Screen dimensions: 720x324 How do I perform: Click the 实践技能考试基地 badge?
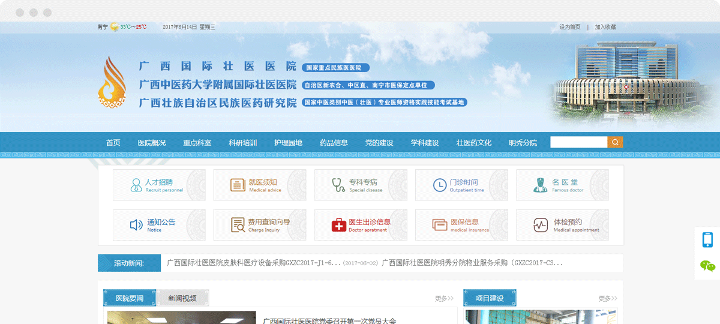point(384,103)
